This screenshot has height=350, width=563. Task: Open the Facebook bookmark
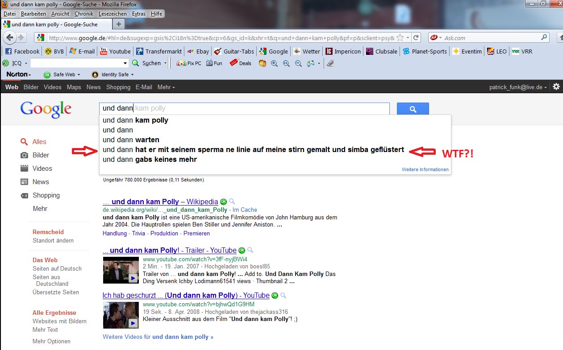21,51
